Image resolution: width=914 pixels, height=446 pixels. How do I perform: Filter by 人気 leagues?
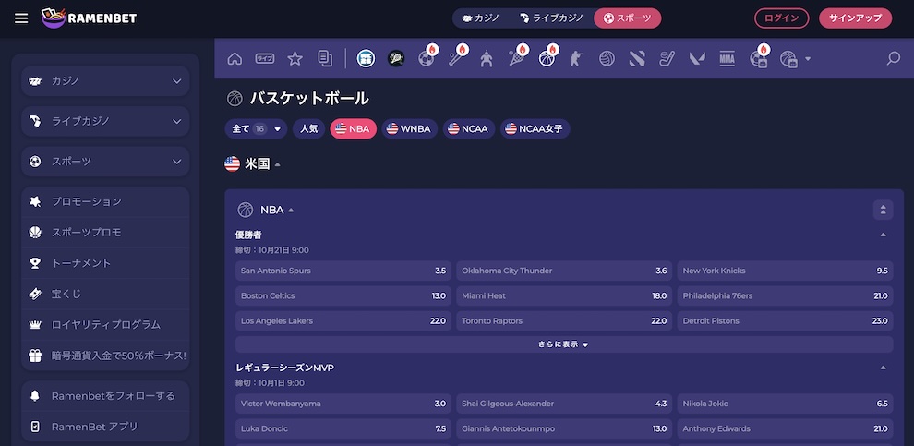coord(309,129)
